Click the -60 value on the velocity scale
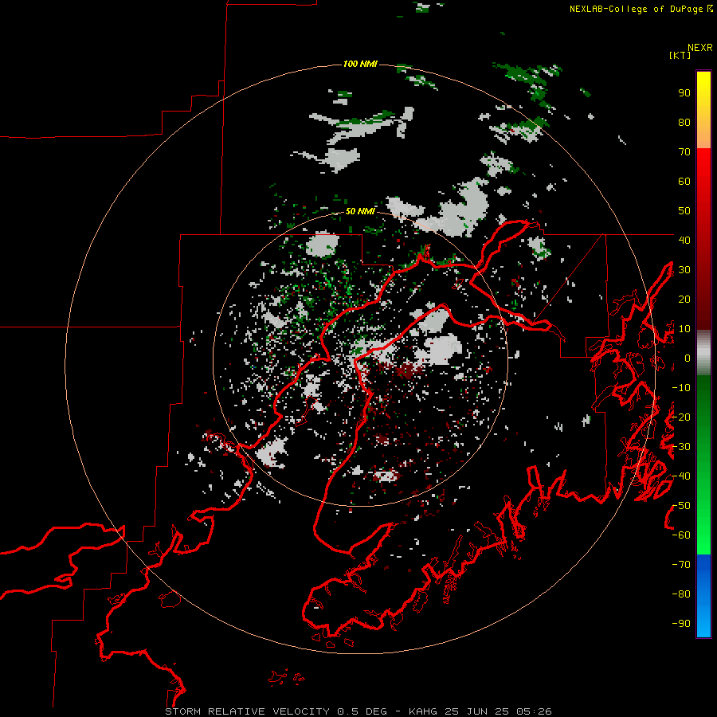 tap(681, 535)
